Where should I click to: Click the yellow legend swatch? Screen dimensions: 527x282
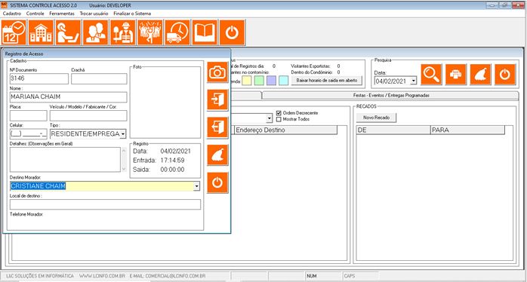[x=247, y=81]
